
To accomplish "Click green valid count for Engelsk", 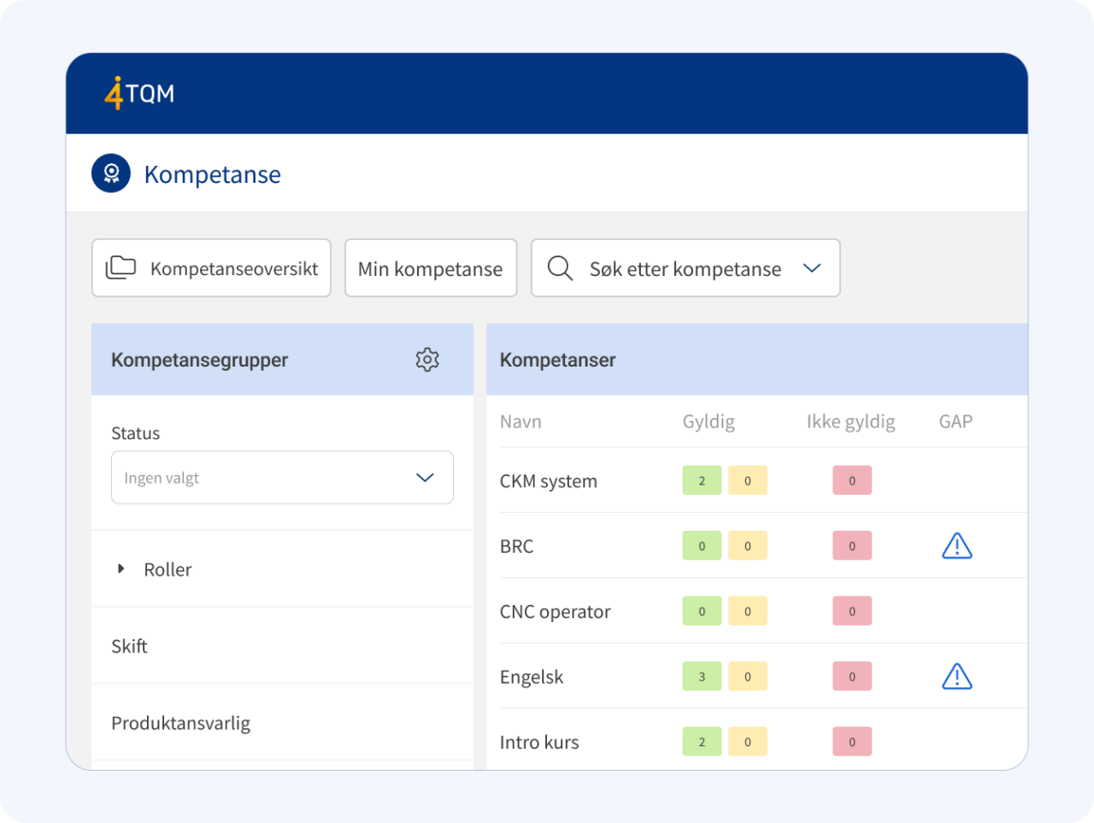I will 702,677.
